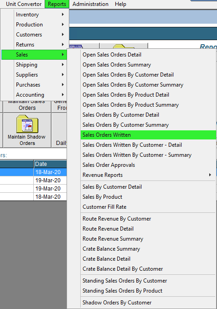Open Open Sales Orders Summary report
The height and width of the screenshot is (309, 217).
pyautogui.click(x=148, y=65)
